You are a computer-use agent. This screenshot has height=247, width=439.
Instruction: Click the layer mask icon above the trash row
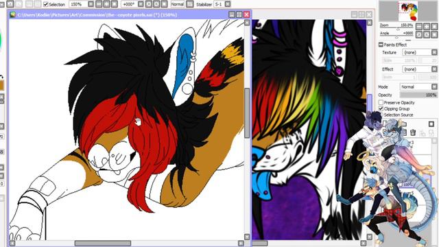coord(431,123)
